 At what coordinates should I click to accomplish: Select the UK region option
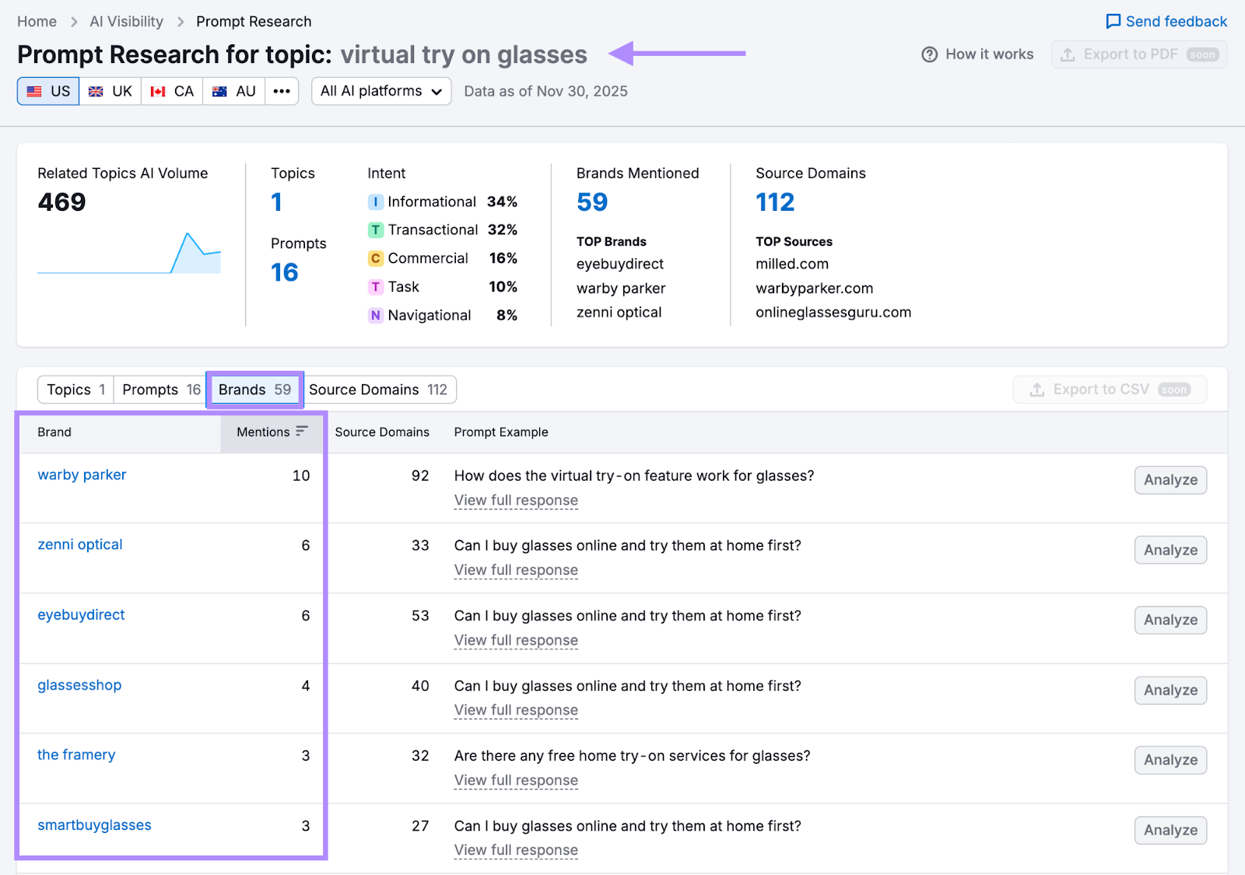pyautogui.click(x=110, y=91)
